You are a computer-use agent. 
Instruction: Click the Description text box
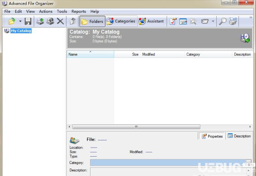tap(168, 172)
